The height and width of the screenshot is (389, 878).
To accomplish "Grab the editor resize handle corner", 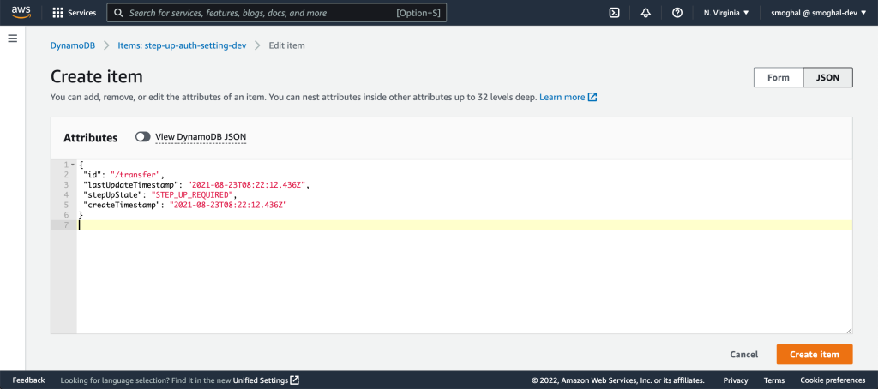I will (849, 331).
